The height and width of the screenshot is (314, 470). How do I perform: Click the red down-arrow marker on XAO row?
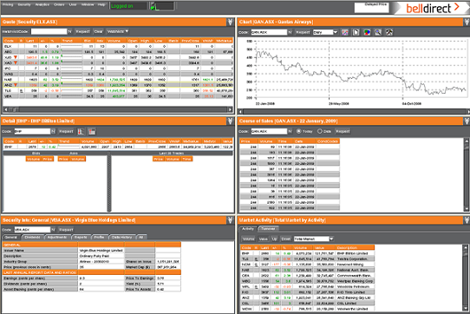click(x=16, y=62)
